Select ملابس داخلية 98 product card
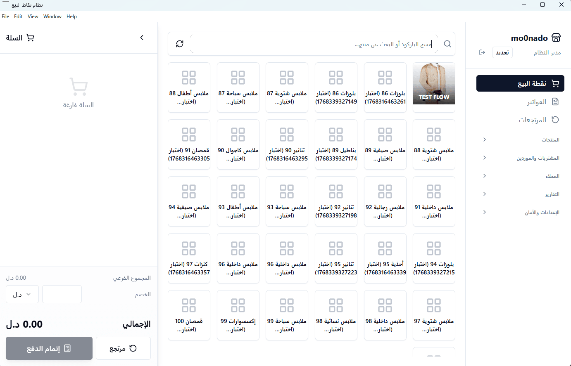The height and width of the screenshot is (366, 571). click(385, 315)
